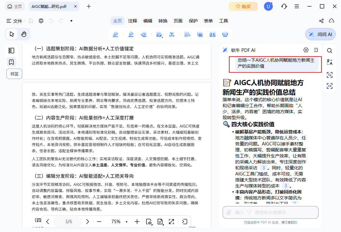Open the page display layout options
Screen dimensions: 341x232
pyautogui.click(x=160, y=222)
